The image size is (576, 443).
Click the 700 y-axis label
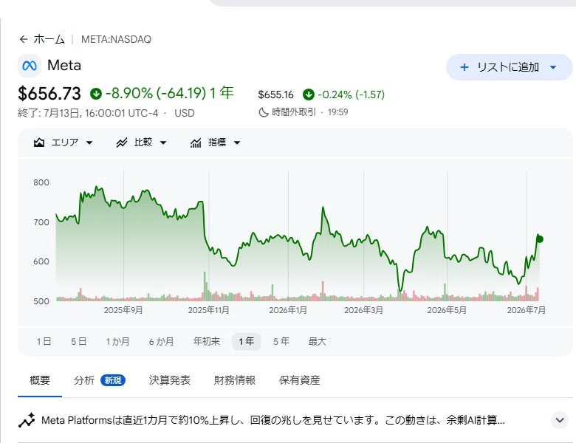[41, 222]
